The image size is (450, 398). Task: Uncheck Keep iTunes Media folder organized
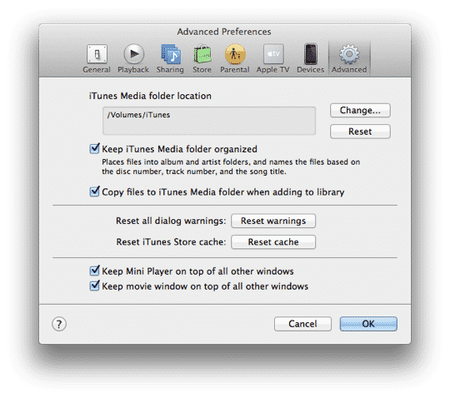pyautogui.click(x=94, y=148)
